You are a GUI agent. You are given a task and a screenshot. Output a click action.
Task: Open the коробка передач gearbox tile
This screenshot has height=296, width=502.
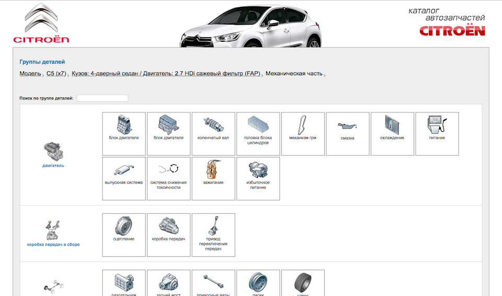click(x=169, y=235)
